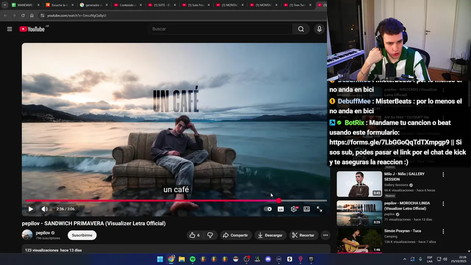
Task: Open menu for MOROCHA LINDA video
Action: (443, 204)
